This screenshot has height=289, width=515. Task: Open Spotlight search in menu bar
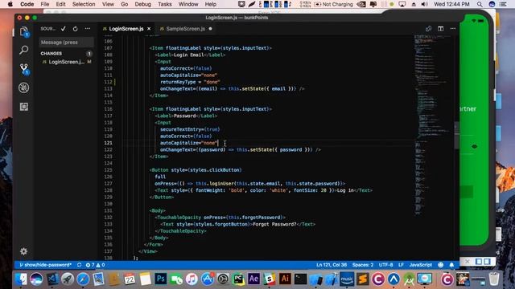[480, 4]
